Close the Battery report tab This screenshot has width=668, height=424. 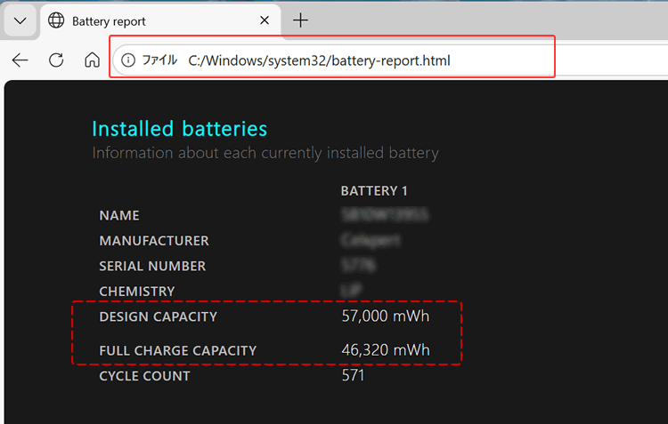point(265,20)
